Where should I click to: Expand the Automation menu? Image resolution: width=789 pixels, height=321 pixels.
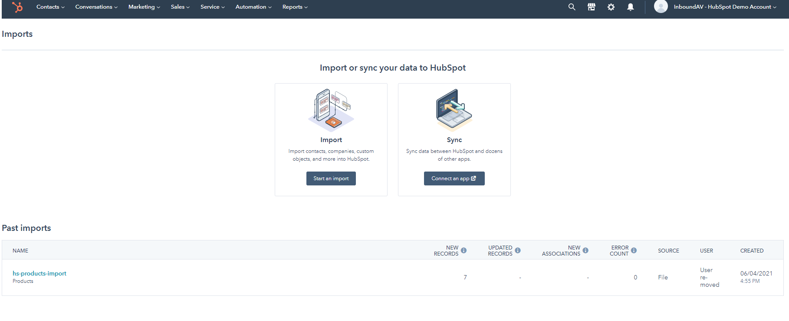point(253,7)
